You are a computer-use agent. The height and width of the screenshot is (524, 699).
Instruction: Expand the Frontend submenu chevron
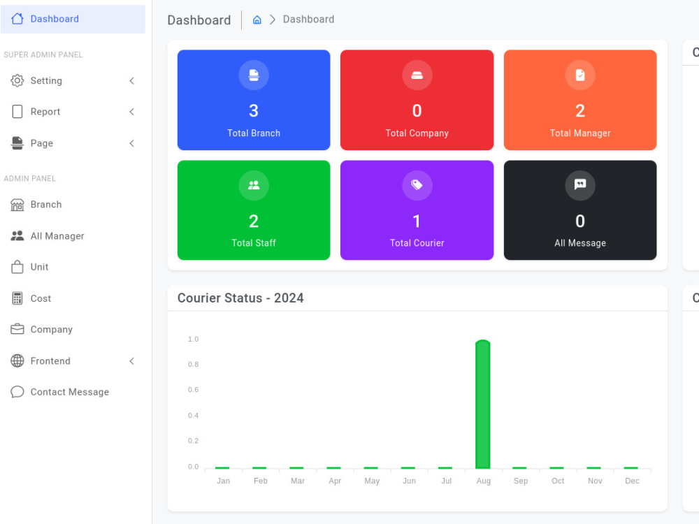click(131, 361)
